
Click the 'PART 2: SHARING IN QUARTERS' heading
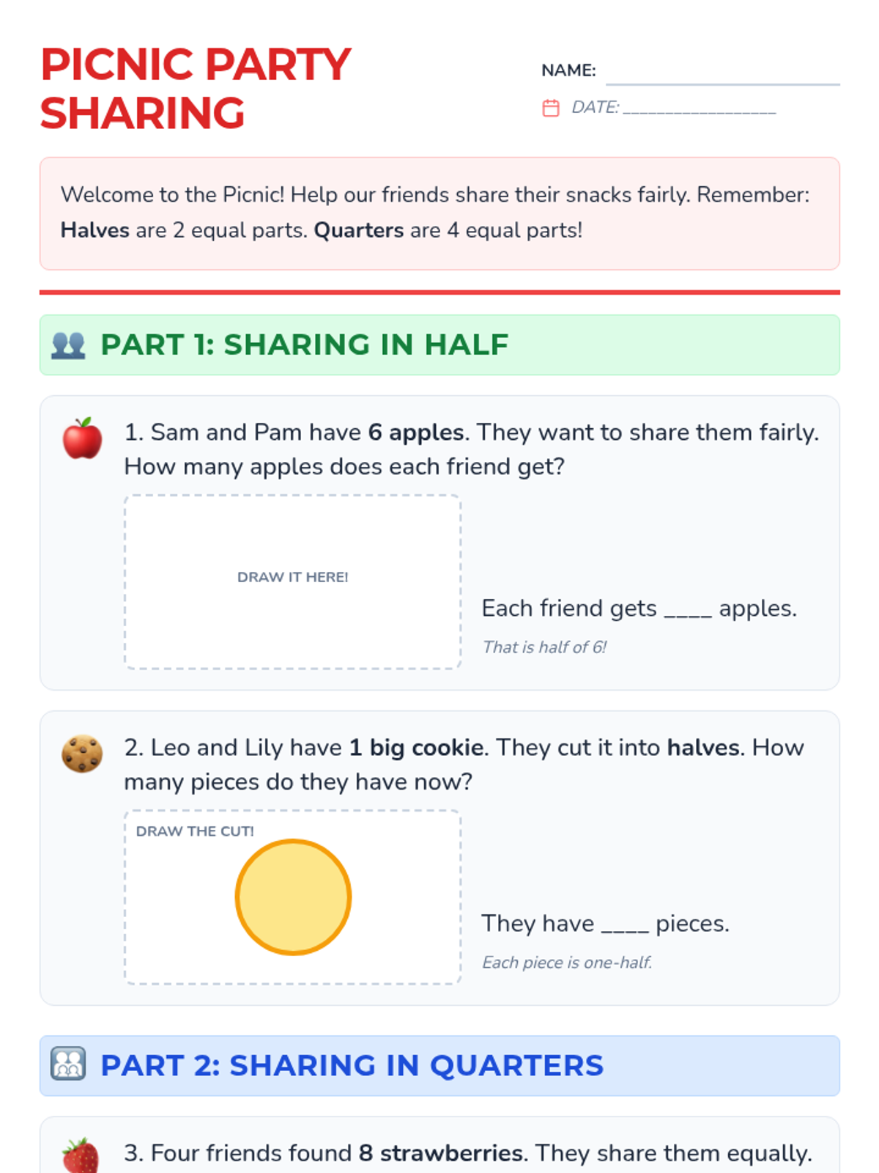tap(352, 1065)
